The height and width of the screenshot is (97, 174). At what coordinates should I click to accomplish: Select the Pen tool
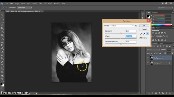(x=2, y=62)
